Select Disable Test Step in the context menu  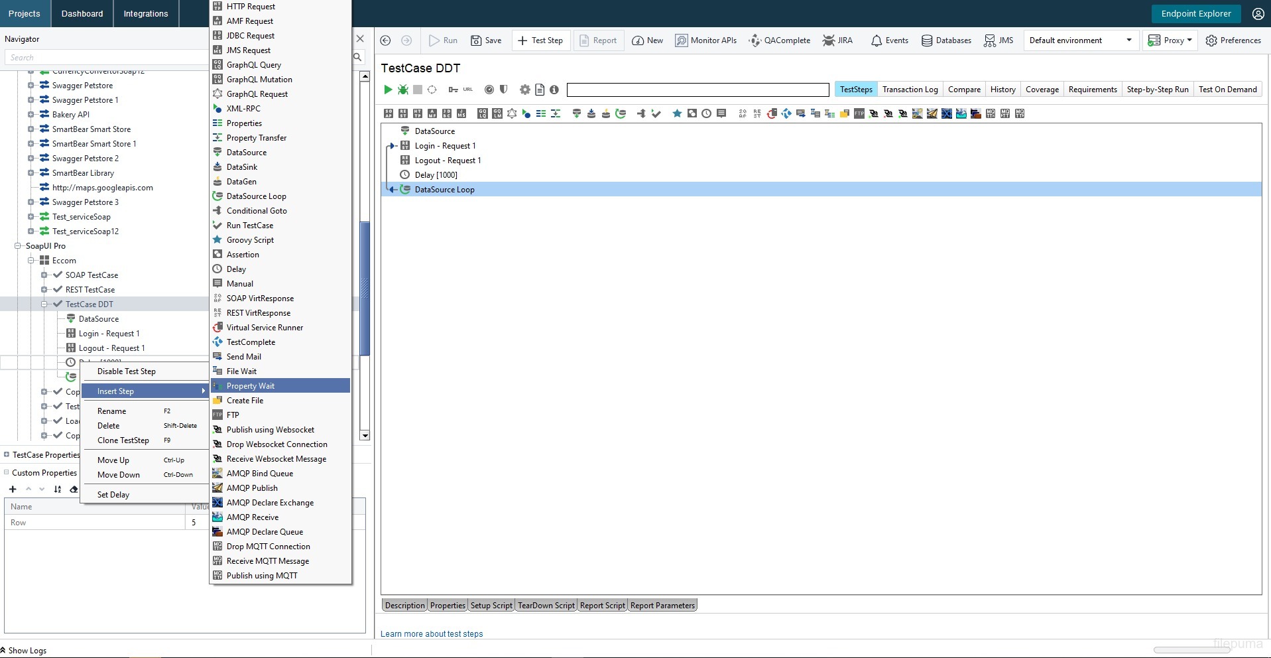(127, 371)
